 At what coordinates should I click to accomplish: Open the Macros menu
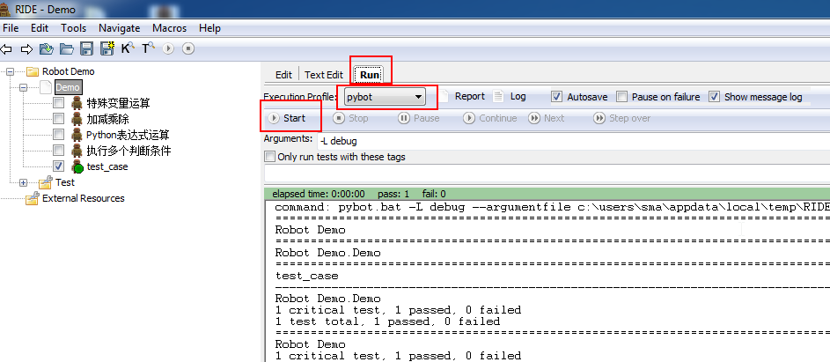point(169,28)
